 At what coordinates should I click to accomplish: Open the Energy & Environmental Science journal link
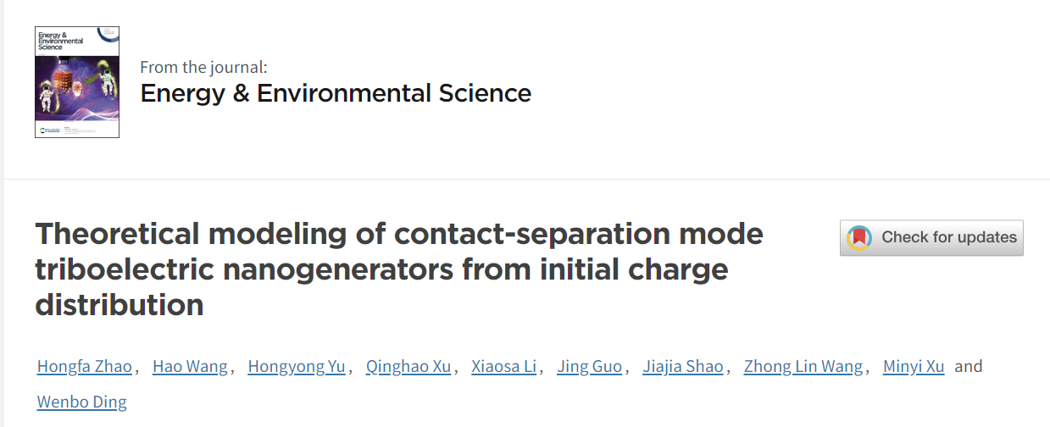(x=336, y=93)
